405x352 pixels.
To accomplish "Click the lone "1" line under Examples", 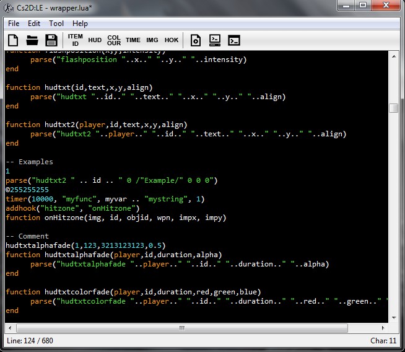I will tap(8, 171).
